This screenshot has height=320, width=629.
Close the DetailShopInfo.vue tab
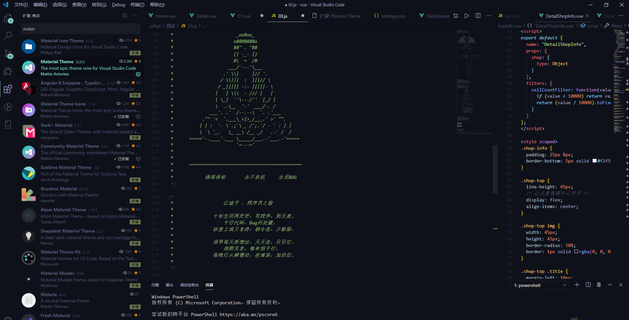(587, 16)
